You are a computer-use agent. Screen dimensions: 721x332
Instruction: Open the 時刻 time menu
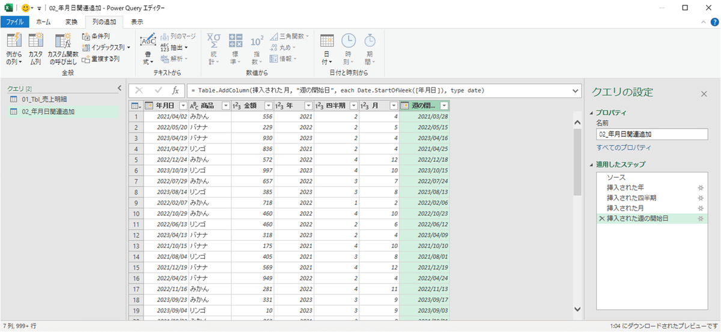click(x=348, y=49)
